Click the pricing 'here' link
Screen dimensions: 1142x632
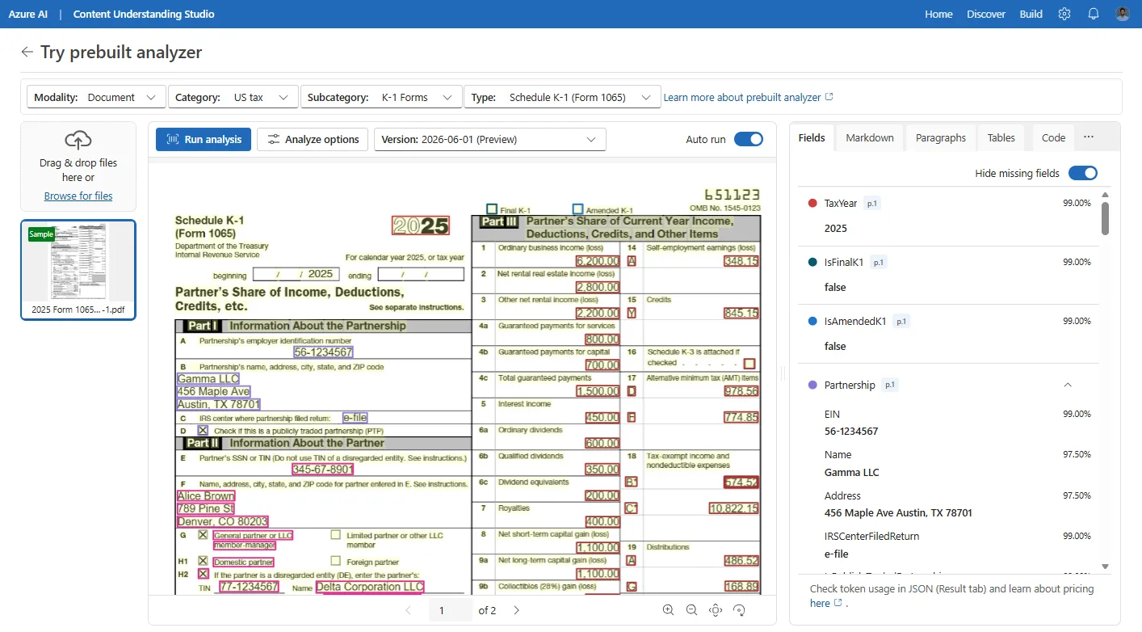pos(825,603)
